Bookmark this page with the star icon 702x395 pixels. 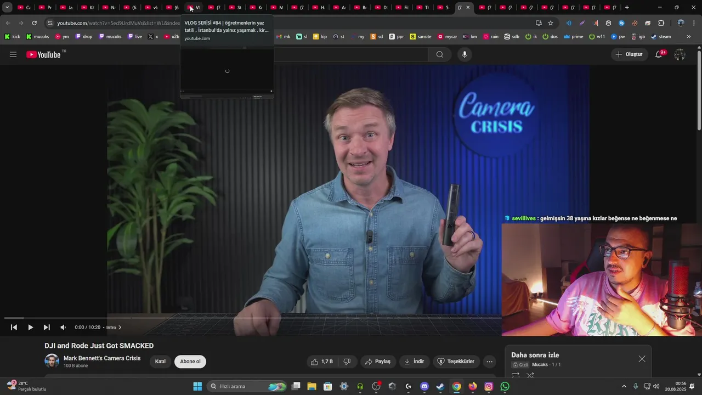[551, 23]
